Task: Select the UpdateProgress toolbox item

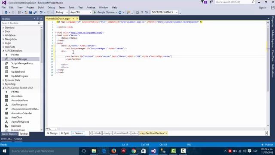Action: coord(20,76)
